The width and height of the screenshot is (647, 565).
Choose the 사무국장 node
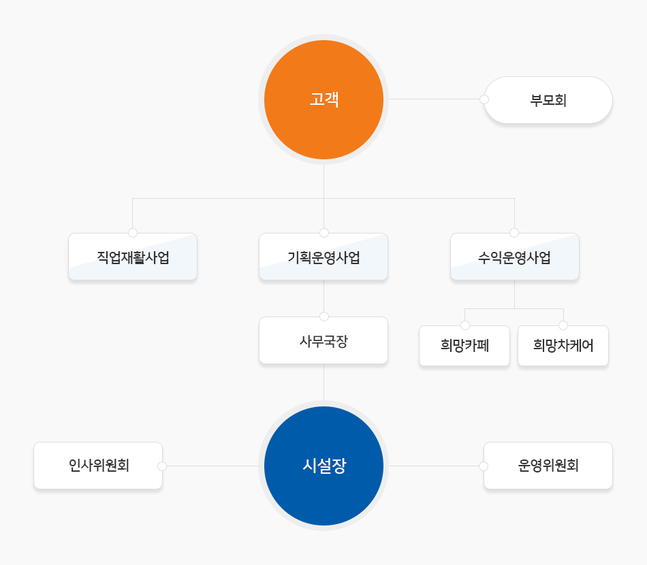(x=323, y=340)
